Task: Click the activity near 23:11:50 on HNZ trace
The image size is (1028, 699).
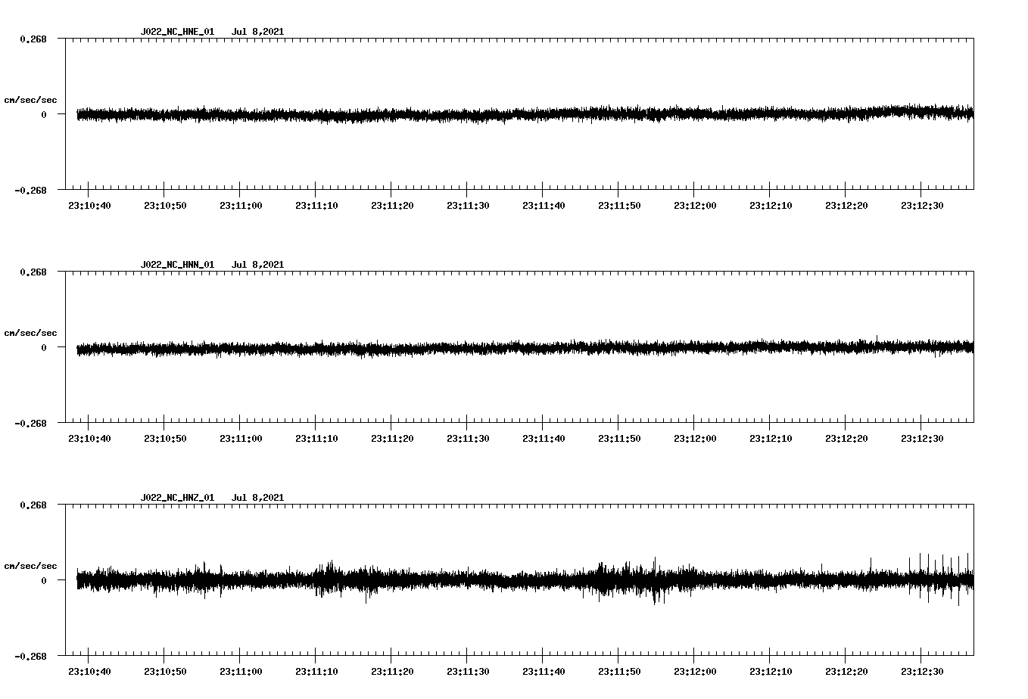Action: pos(628,581)
